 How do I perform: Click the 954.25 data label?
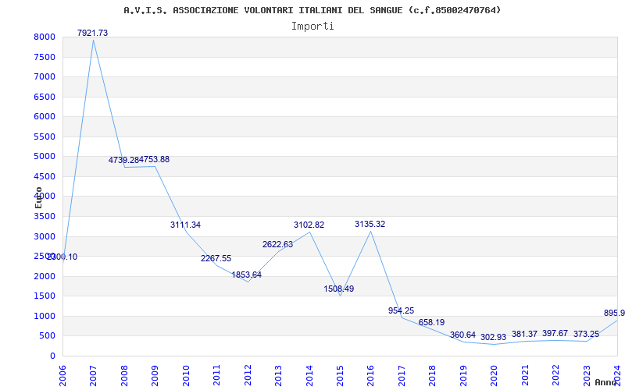pyautogui.click(x=401, y=310)
